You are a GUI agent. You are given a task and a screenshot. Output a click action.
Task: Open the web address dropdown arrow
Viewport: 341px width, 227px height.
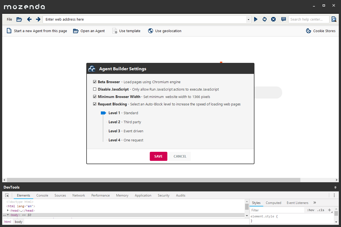(x=248, y=19)
